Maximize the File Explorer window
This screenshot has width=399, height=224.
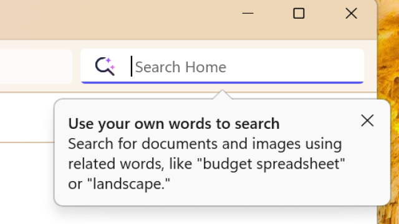(x=299, y=13)
